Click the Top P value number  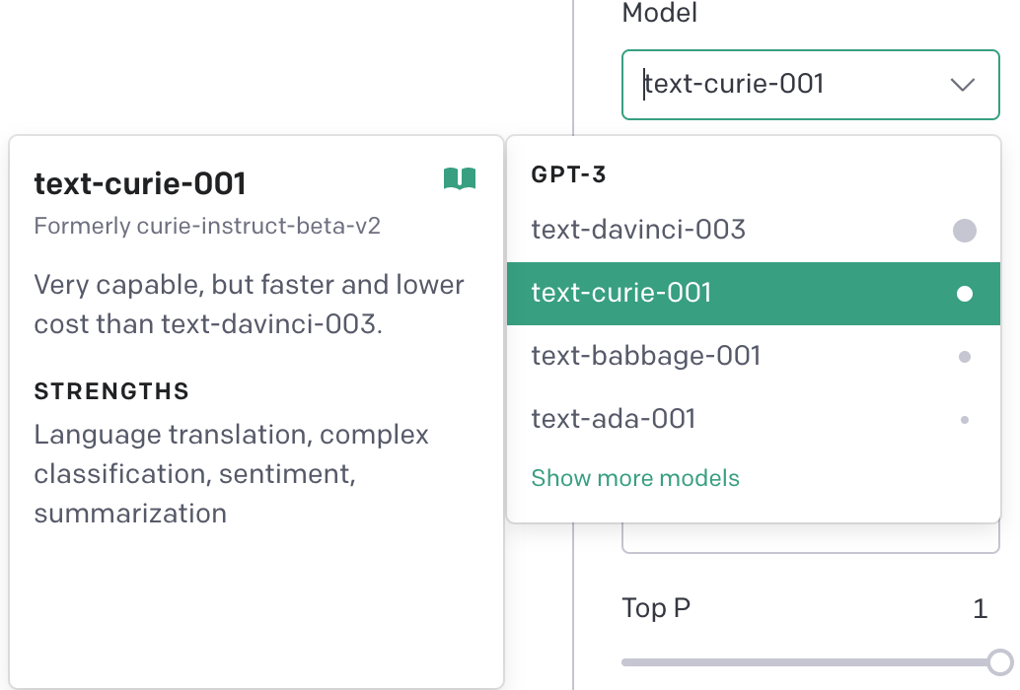(980, 609)
